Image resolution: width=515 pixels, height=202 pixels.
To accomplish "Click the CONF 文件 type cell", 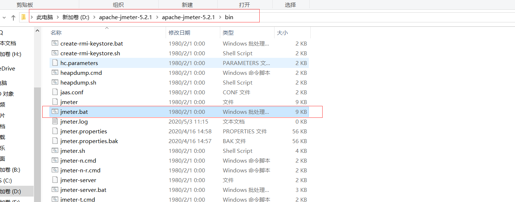I will (x=237, y=92).
